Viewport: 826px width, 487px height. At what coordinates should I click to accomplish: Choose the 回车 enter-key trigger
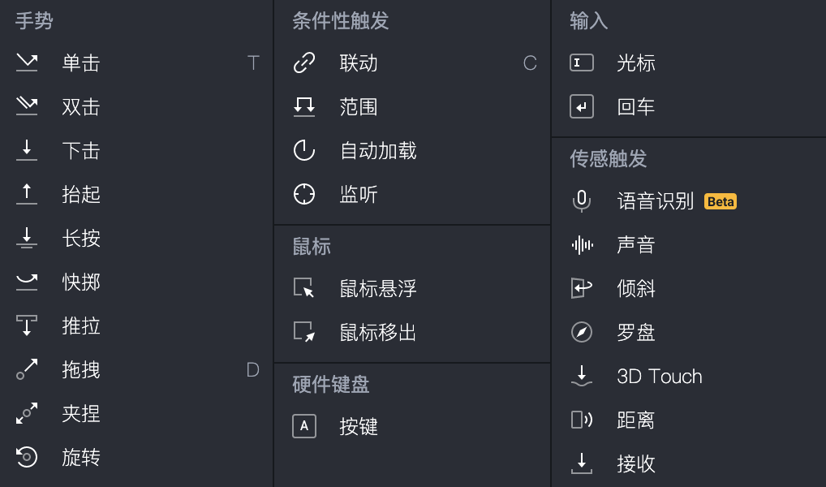(635, 107)
